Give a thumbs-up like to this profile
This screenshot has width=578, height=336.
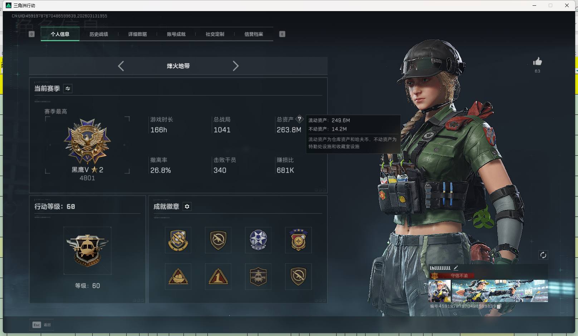(537, 62)
